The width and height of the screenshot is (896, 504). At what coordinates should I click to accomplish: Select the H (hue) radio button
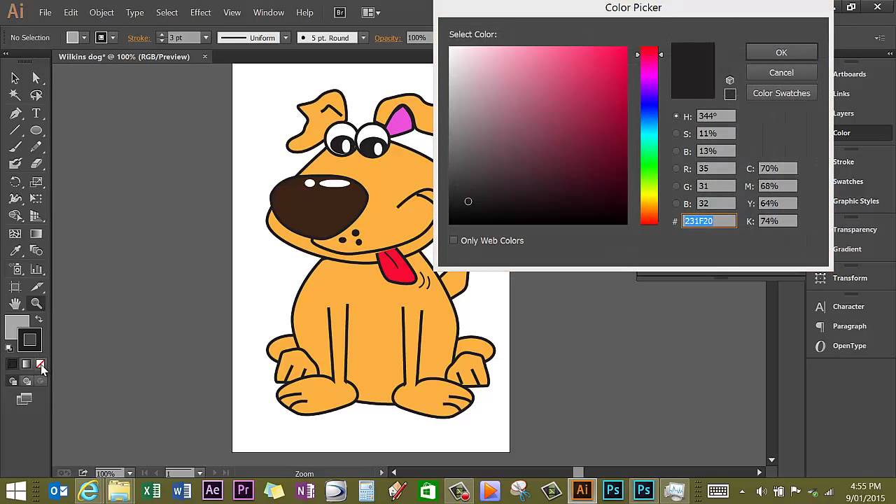[x=676, y=116]
